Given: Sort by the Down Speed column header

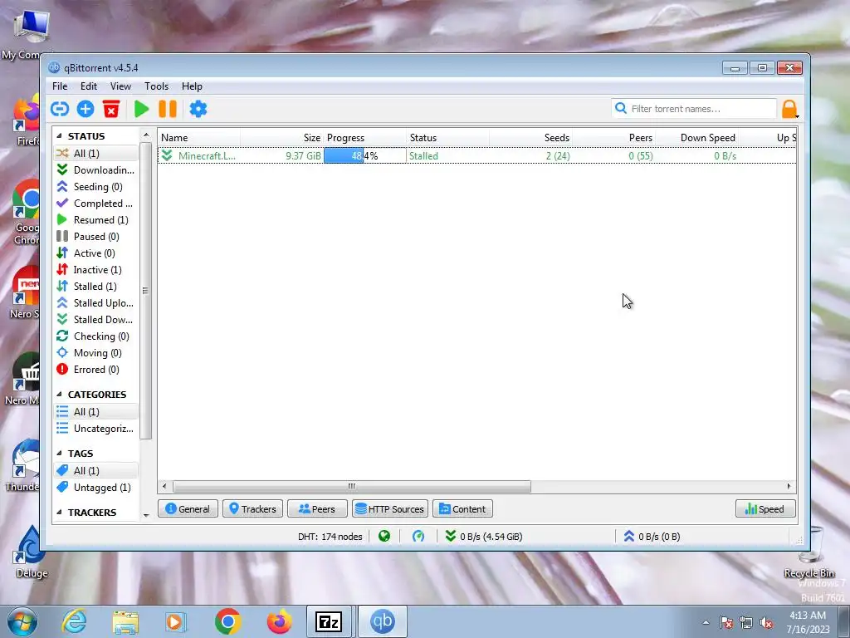Looking at the screenshot, I should pos(697,138).
